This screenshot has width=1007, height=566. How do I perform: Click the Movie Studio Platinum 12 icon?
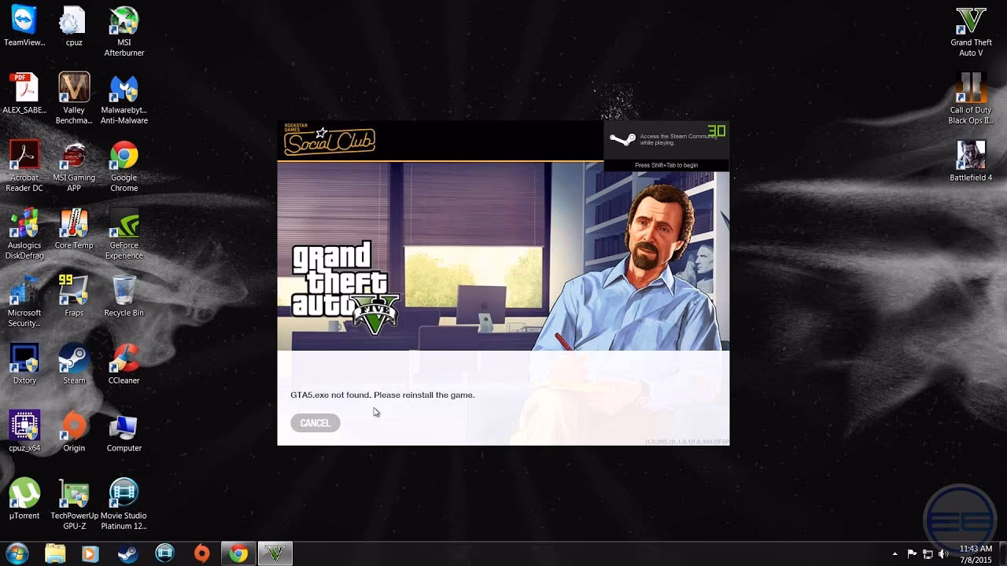[124, 505]
